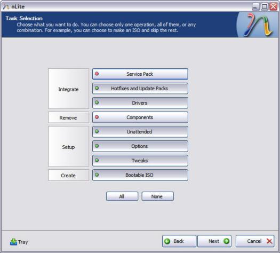Toggle the Tweaks setup task
The width and height of the screenshot is (280, 253).
tap(140, 161)
